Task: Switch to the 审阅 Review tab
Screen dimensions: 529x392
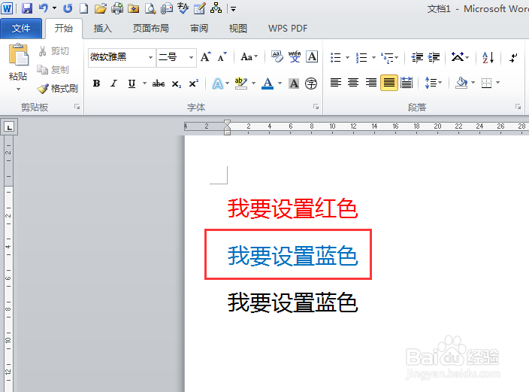Action: pyautogui.click(x=199, y=29)
